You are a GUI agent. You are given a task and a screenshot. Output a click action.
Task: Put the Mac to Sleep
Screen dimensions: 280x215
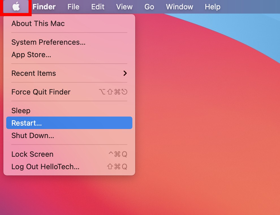pos(21,111)
